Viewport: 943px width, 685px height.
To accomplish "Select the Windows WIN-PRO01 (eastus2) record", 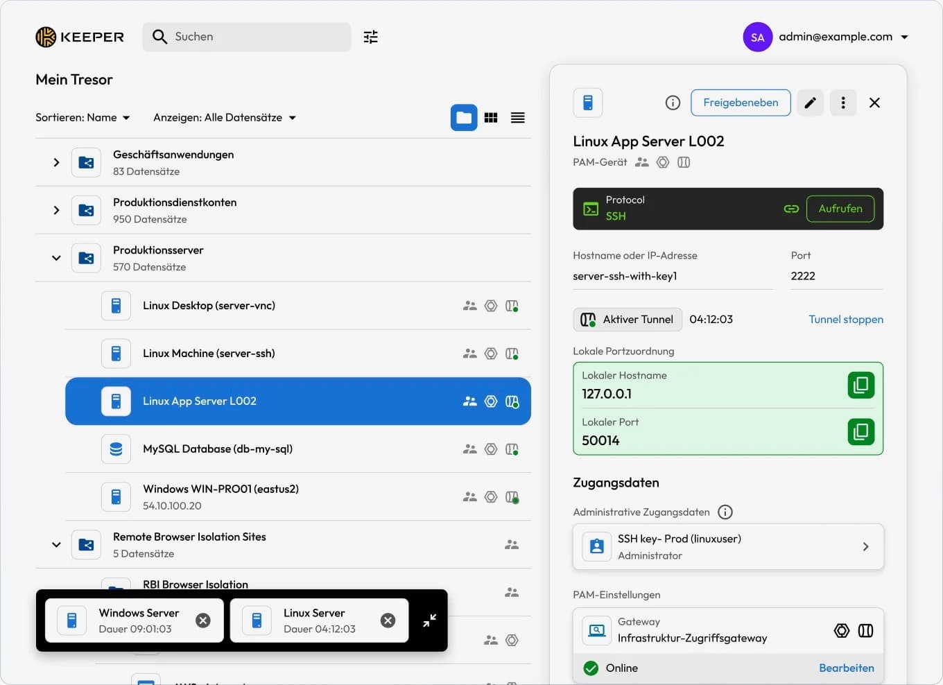I will tap(298, 497).
